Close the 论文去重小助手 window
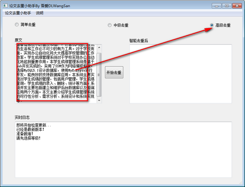Image resolution: width=245 pixels, height=187 pixels. (237, 4)
